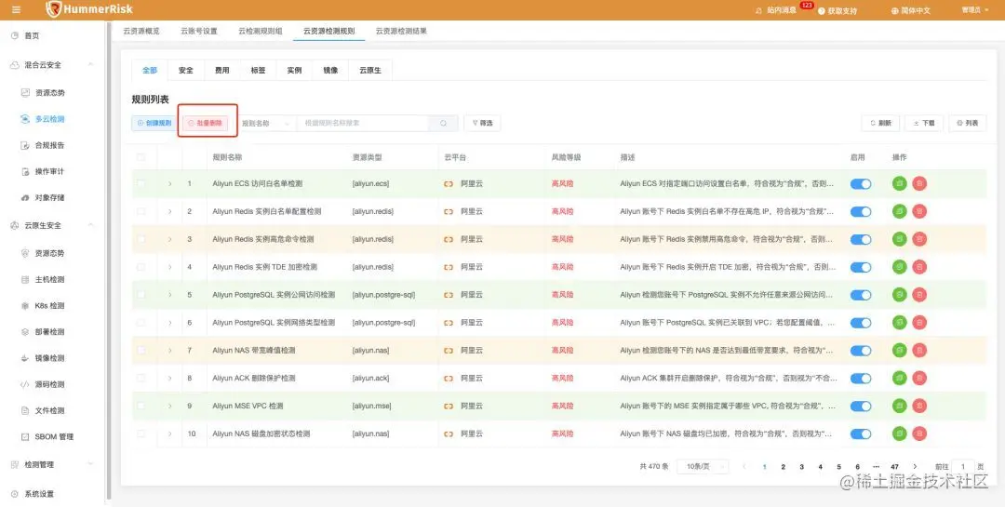Go to page 47 in pagination
1005x507 pixels.
point(895,467)
